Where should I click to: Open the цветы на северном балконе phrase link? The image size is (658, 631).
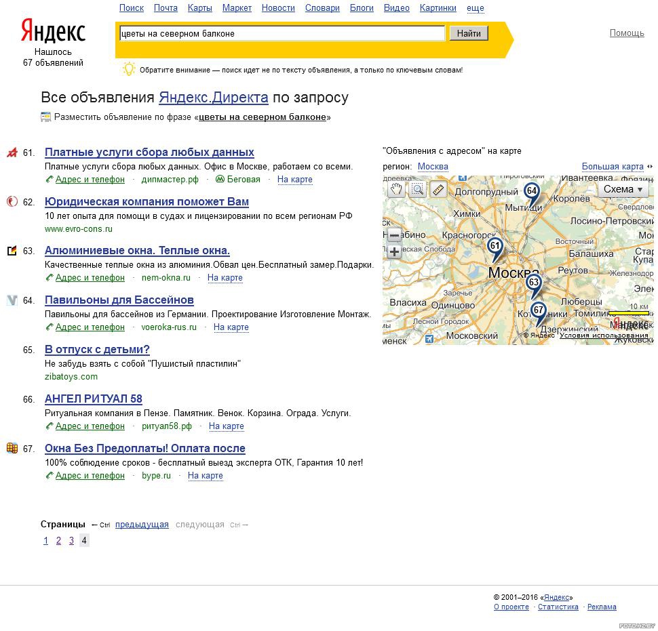(x=263, y=117)
